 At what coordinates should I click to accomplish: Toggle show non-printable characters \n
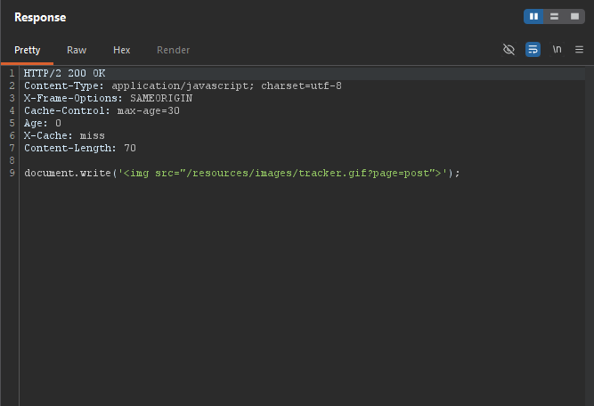pos(557,50)
